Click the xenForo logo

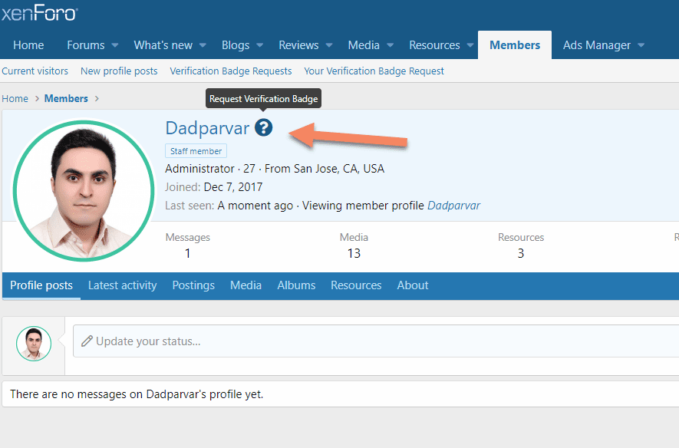coord(39,13)
